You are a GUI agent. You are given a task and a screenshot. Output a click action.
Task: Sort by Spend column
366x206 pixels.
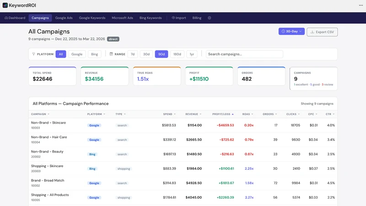[169, 114]
